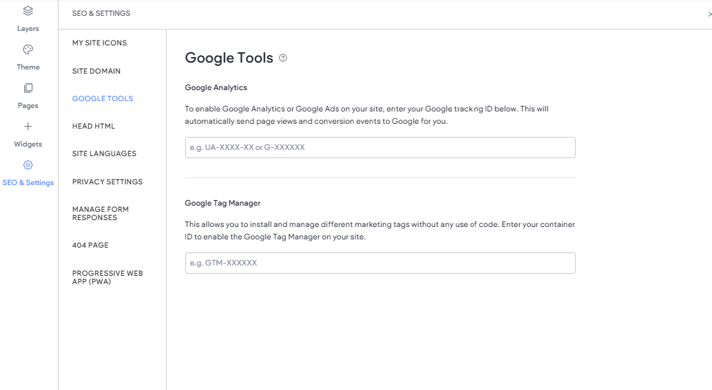712x390 pixels.
Task: Click the Theme label in sidebar
Action: click(28, 67)
